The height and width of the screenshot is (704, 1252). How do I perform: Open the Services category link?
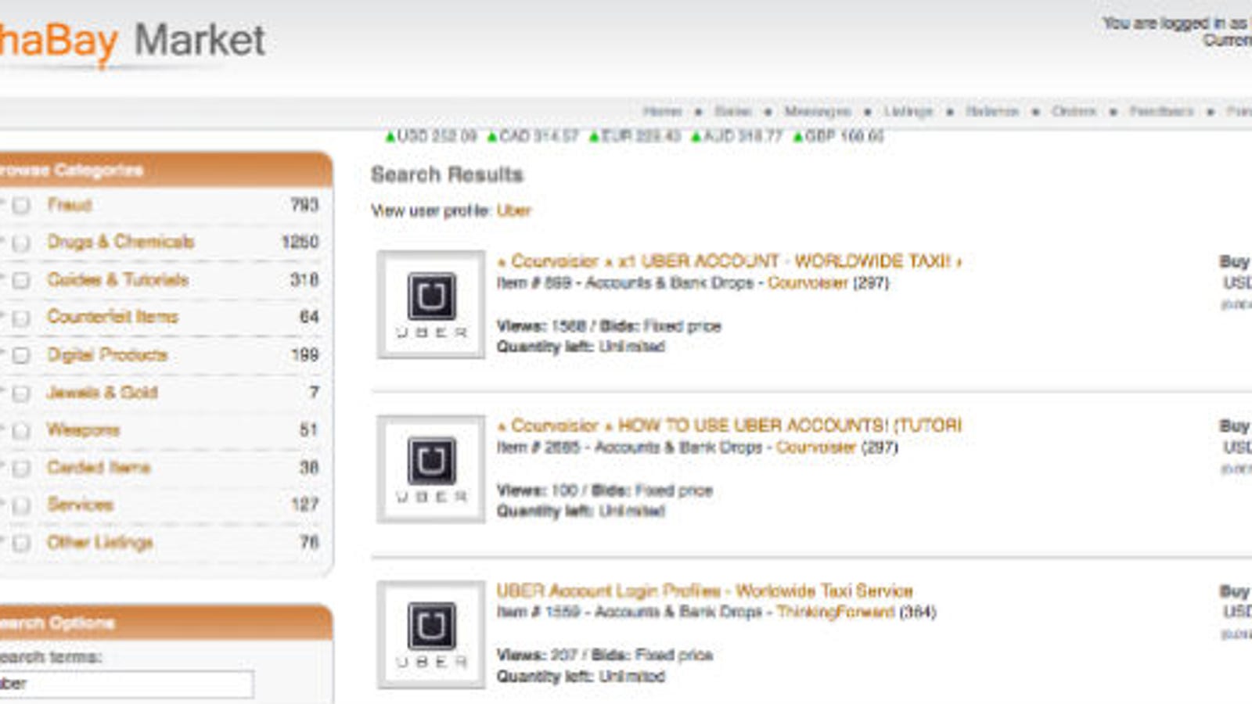pyautogui.click(x=80, y=505)
